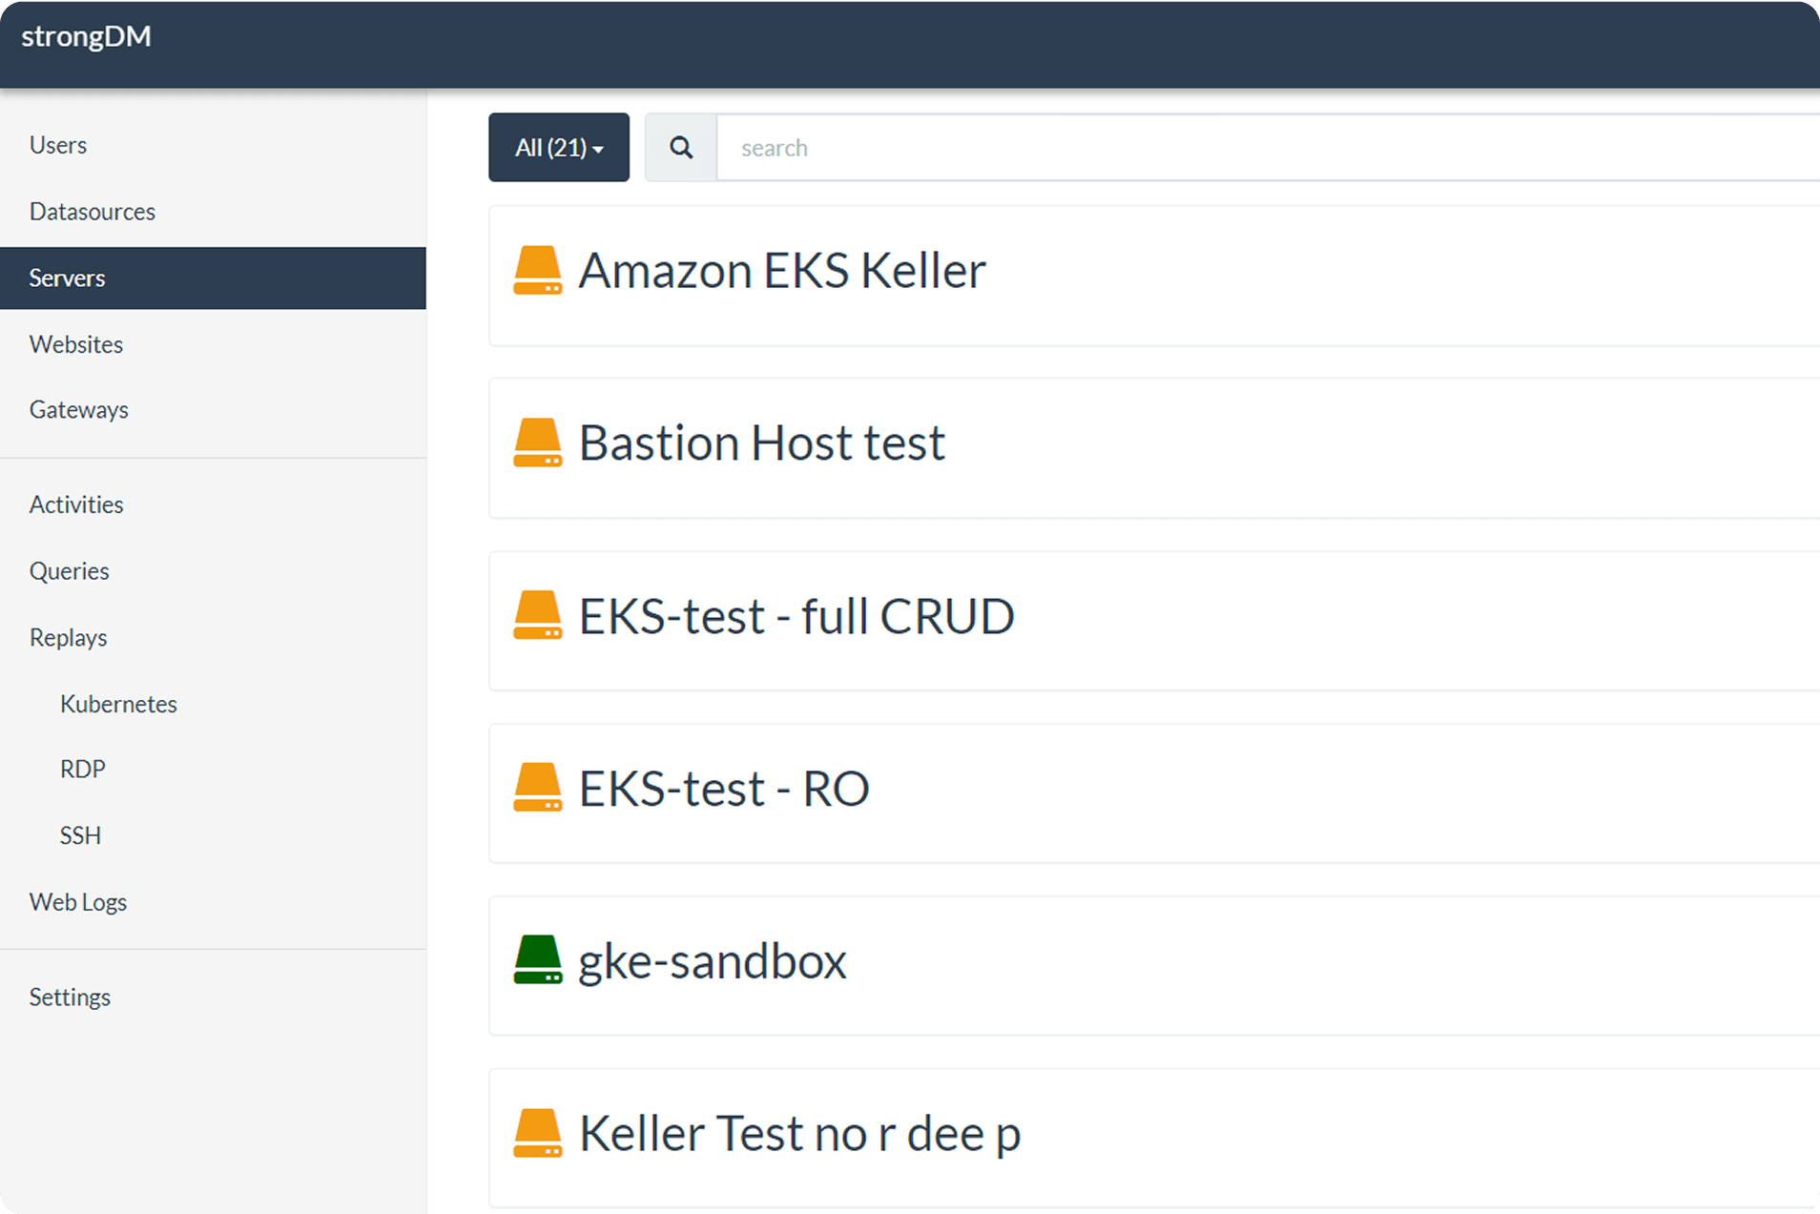The image size is (1820, 1214).
Task: View the Activities log
Action: [x=76, y=504]
